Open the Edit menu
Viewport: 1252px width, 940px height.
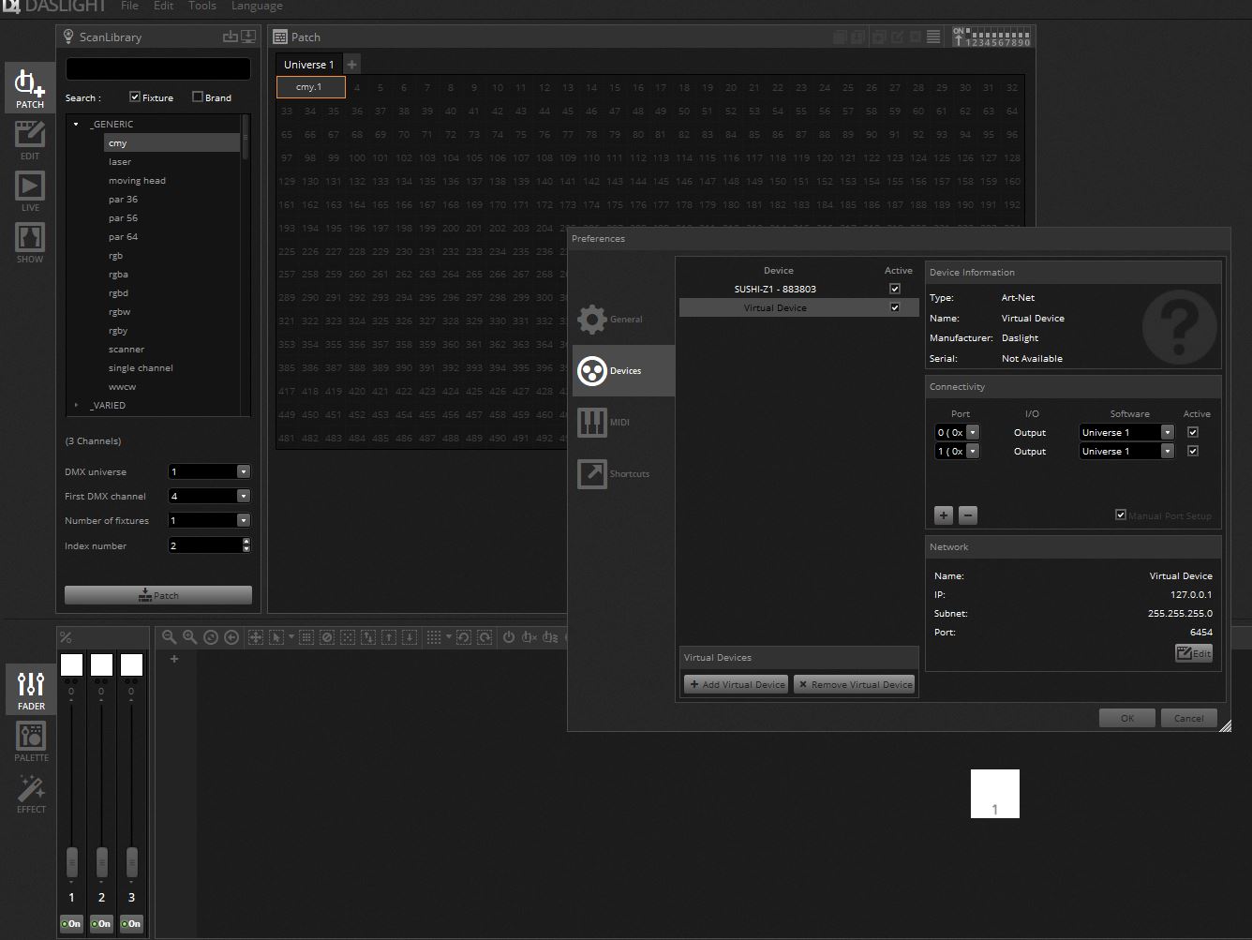tap(164, 6)
